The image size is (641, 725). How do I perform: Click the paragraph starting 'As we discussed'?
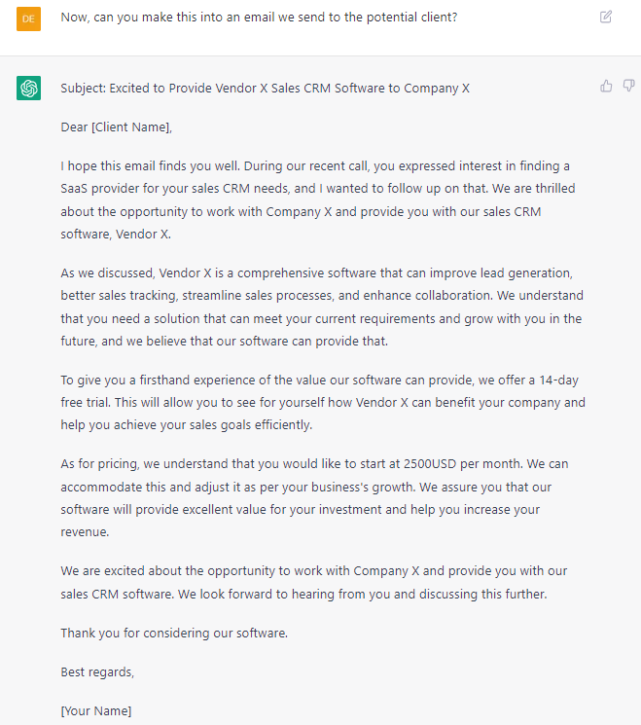tap(322, 307)
